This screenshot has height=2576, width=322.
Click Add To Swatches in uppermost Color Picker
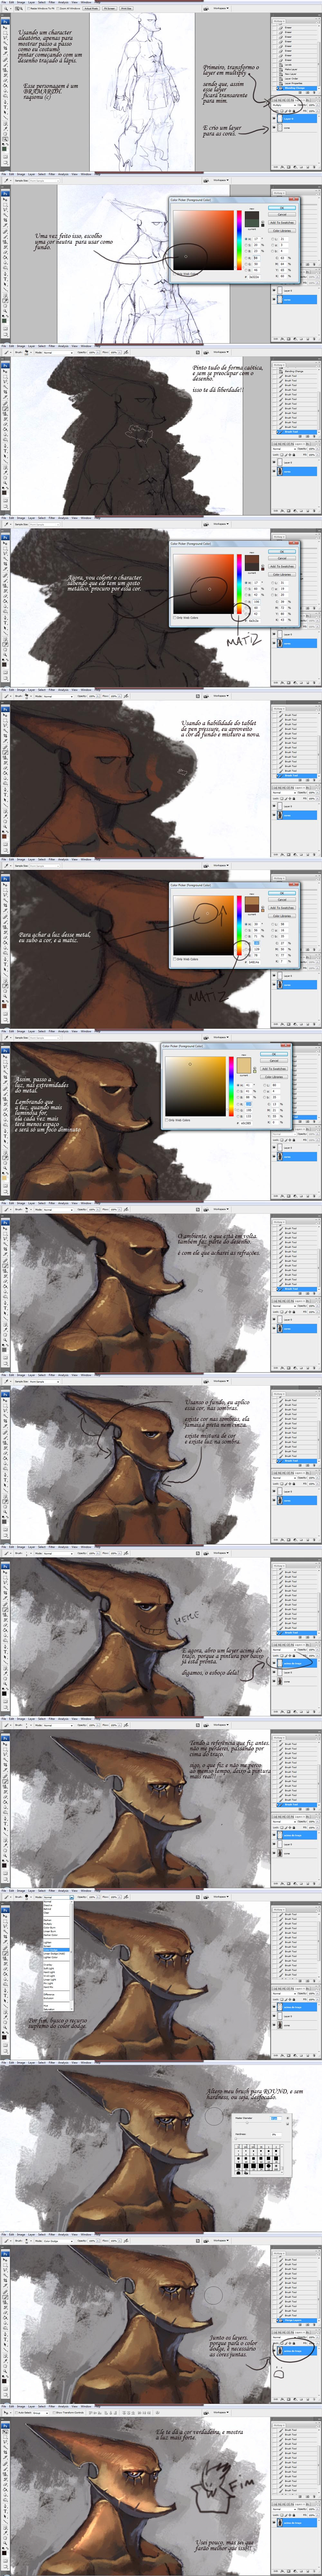(282, 223)
